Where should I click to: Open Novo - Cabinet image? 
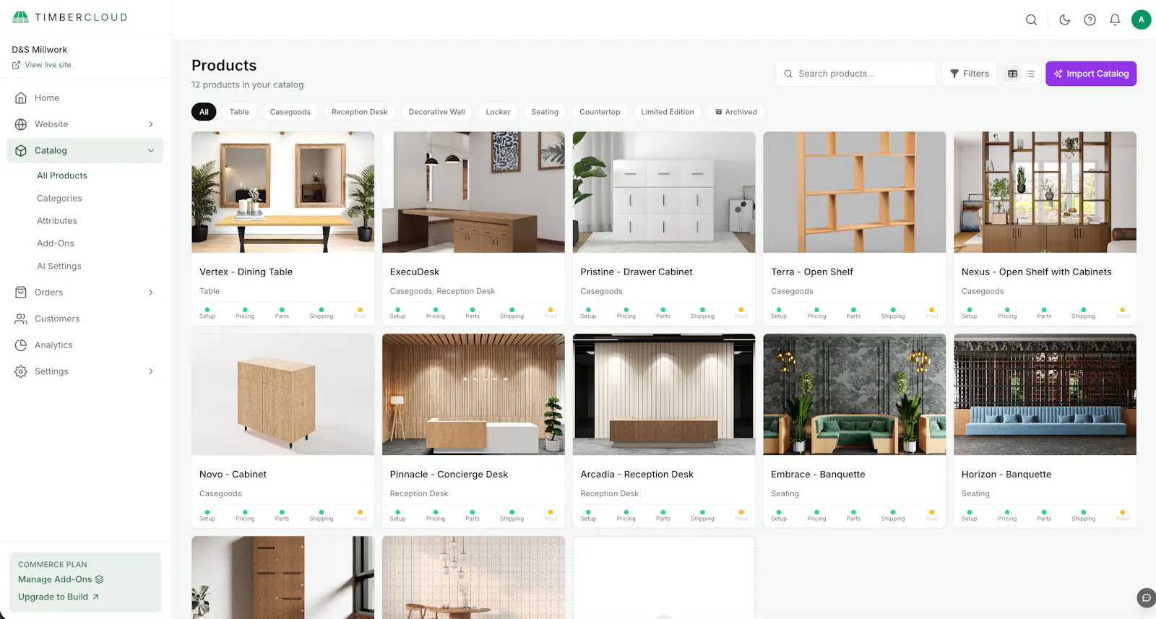[x=283, y=394]
